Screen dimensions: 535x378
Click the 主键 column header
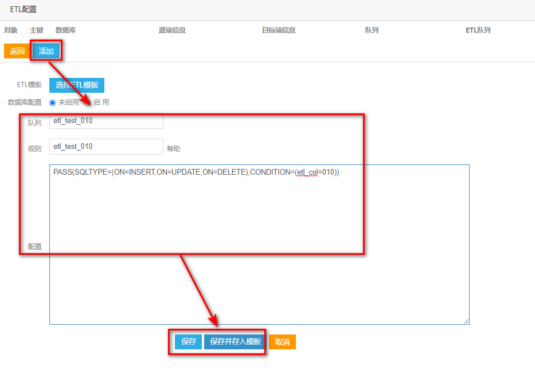tap(37, 30)
